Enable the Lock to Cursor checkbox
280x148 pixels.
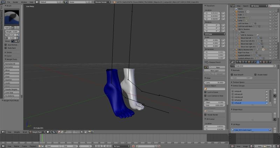coord(205,92)
